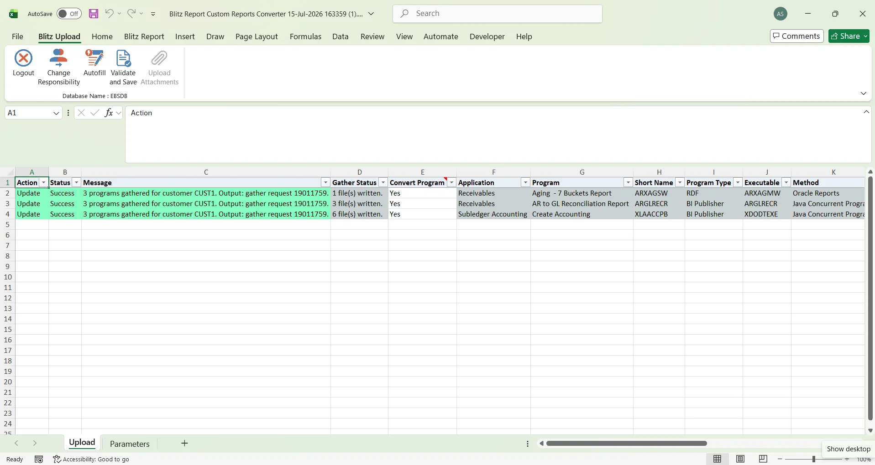Image resolution: width=875 pixels, height=465 pixels.
Task: Click the Share button
Action: pyautogui.click(x=849, y=36)
